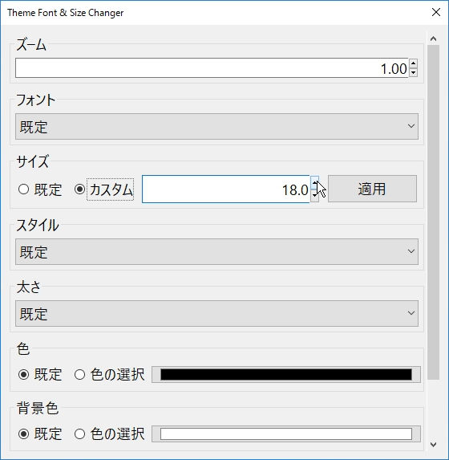
Task: Click the 適用 button
Action: click(372, 189)
